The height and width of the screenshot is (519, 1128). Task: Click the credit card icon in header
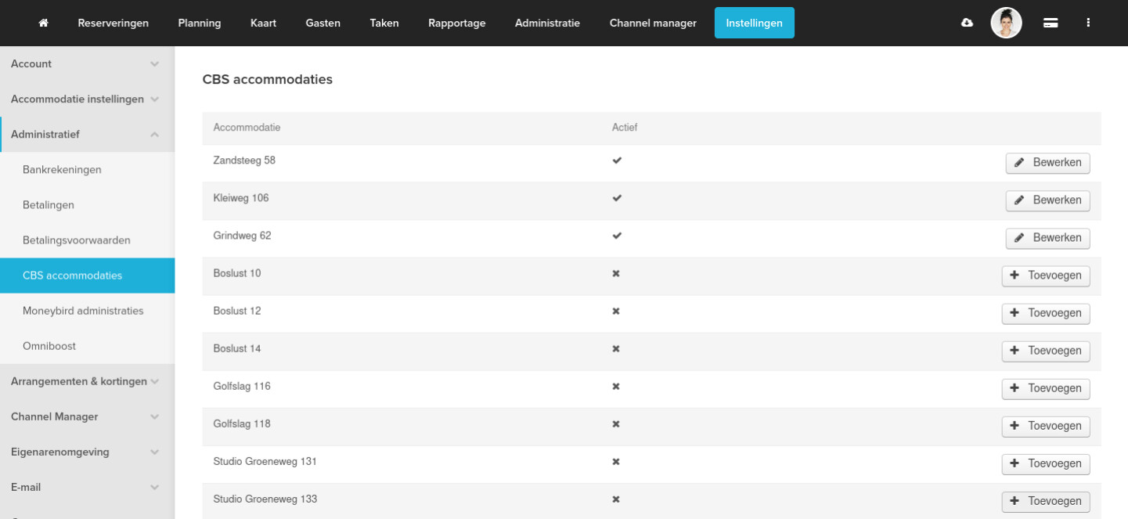(x=1051, y=23)
